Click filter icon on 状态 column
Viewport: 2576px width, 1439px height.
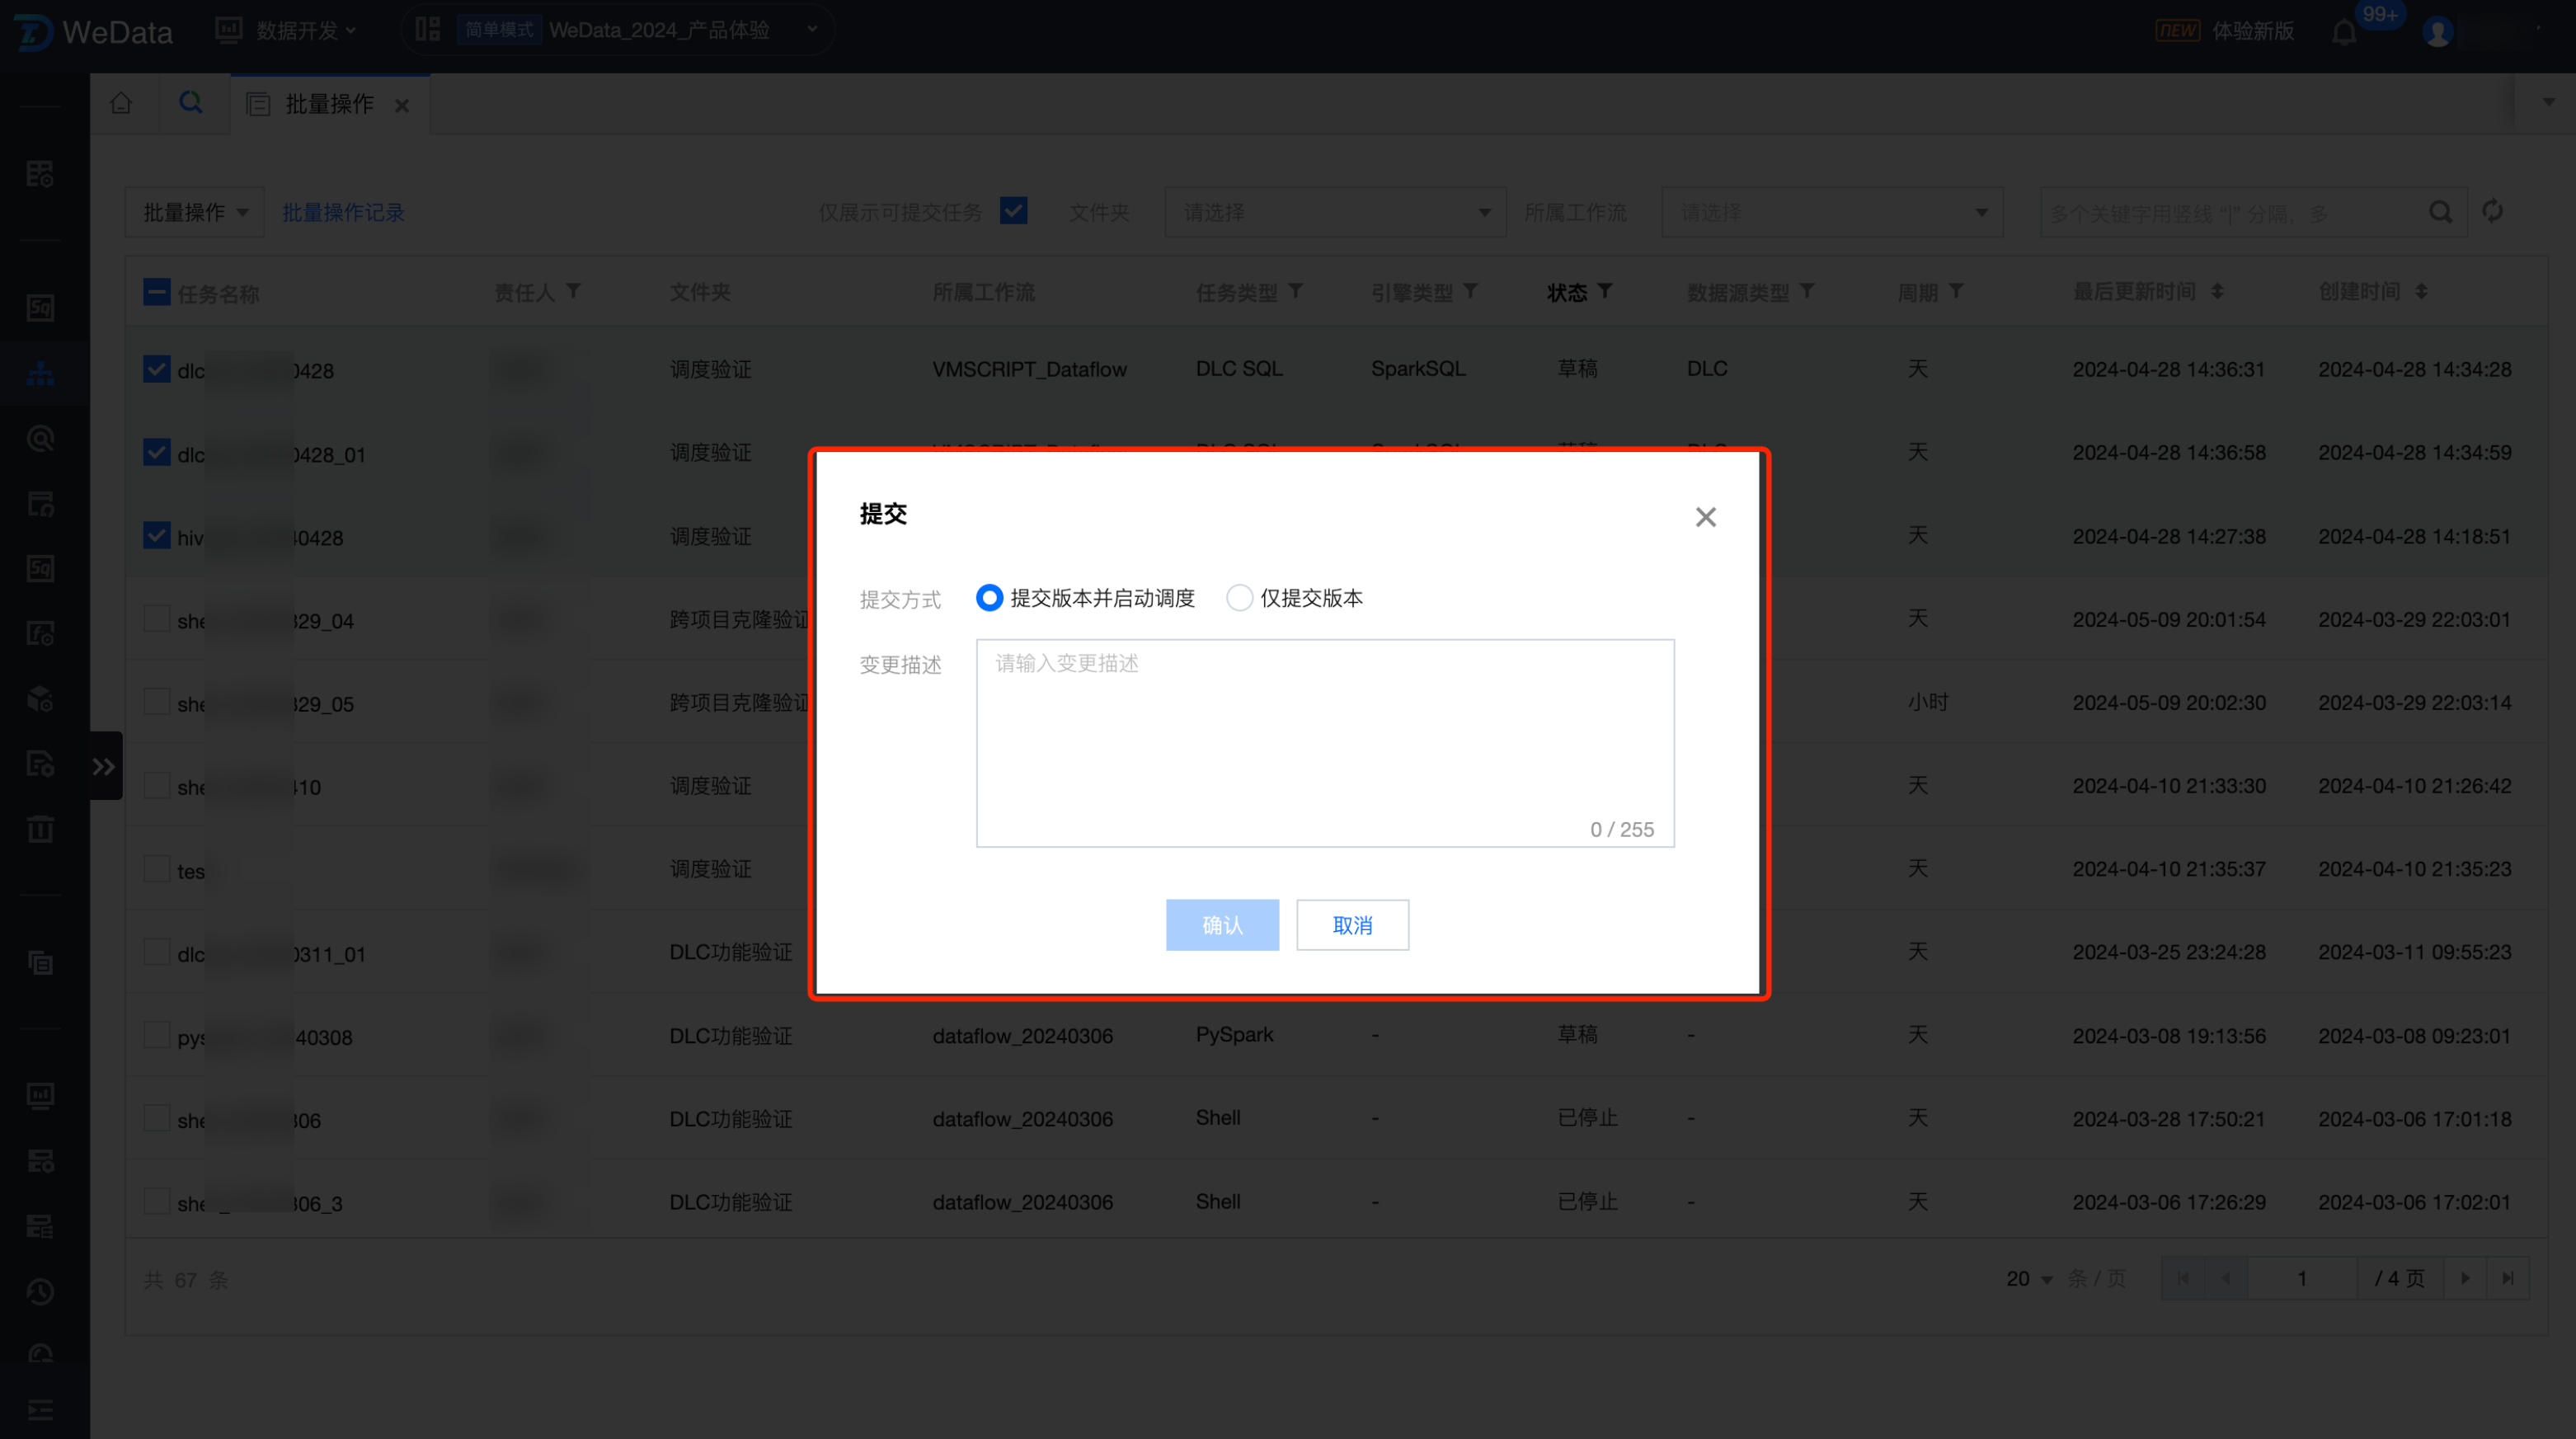click(x=1605, y=291)
